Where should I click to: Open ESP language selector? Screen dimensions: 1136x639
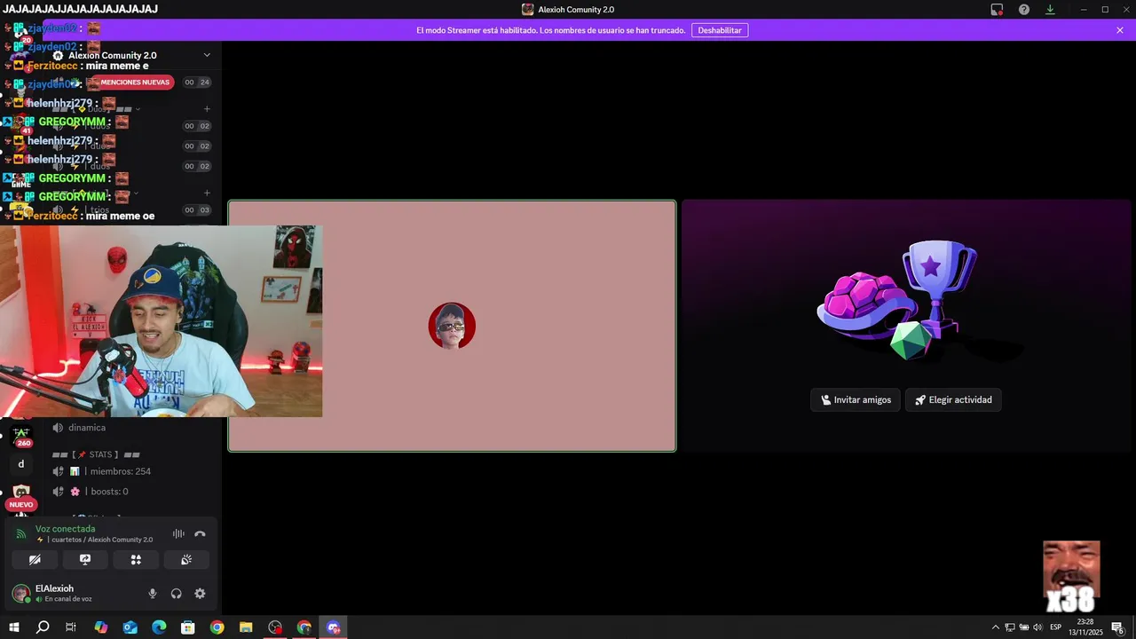coord(1056,627)
